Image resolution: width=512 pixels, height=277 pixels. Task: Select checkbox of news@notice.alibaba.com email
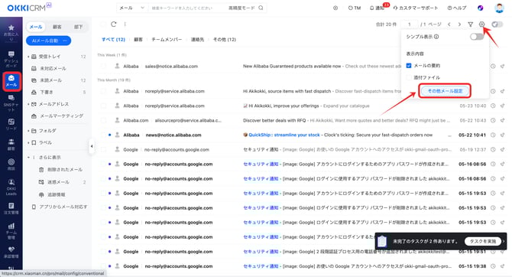103,135
